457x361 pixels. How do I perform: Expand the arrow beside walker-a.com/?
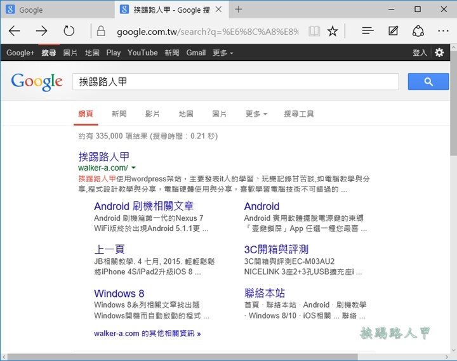133,168
